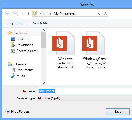Open the recent locations dropdown arrow
This screenshot has width=132, height=120.
22,14
